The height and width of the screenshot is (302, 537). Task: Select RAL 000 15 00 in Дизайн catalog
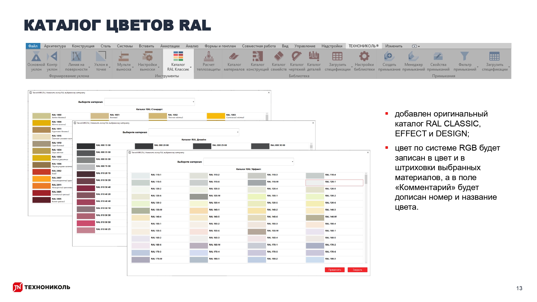86,146
